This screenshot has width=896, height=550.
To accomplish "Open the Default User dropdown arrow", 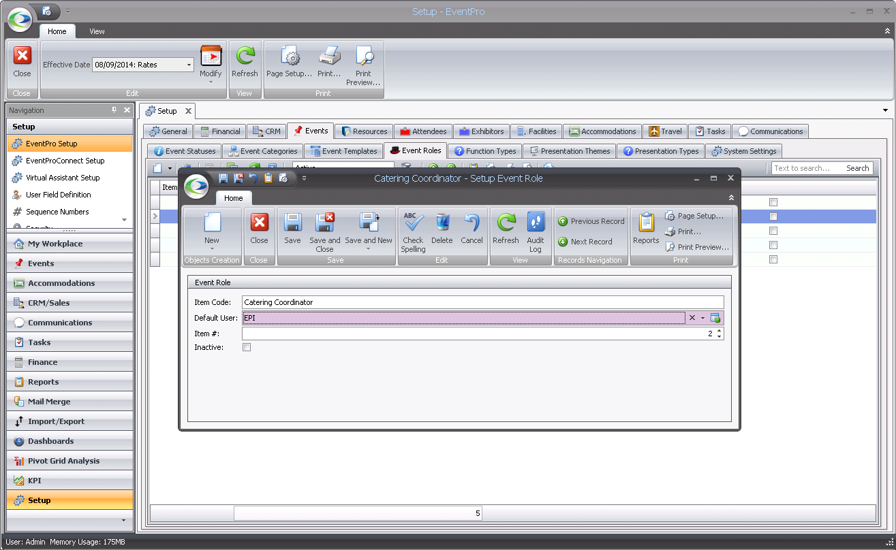I will (702, 318).
